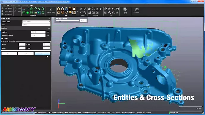Image resolution: width=205 pixels, height=115 pixels.
Task: Open the Building Mode dropdown
Action: click(36, 22)
